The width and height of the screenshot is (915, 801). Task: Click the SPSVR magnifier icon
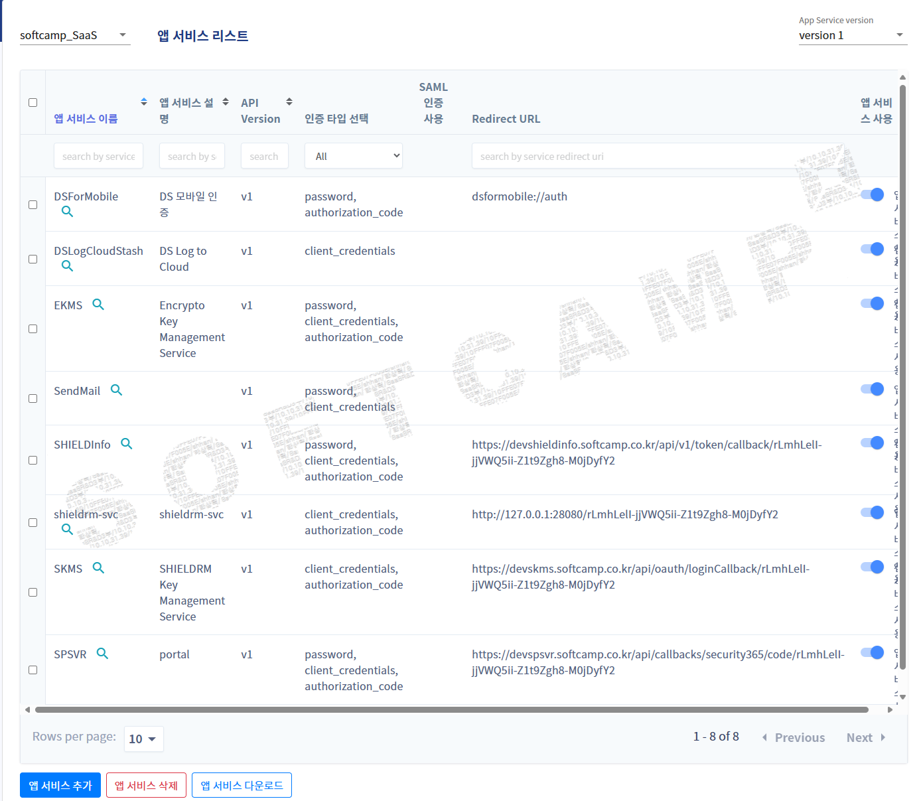click(x=102, y=654)
